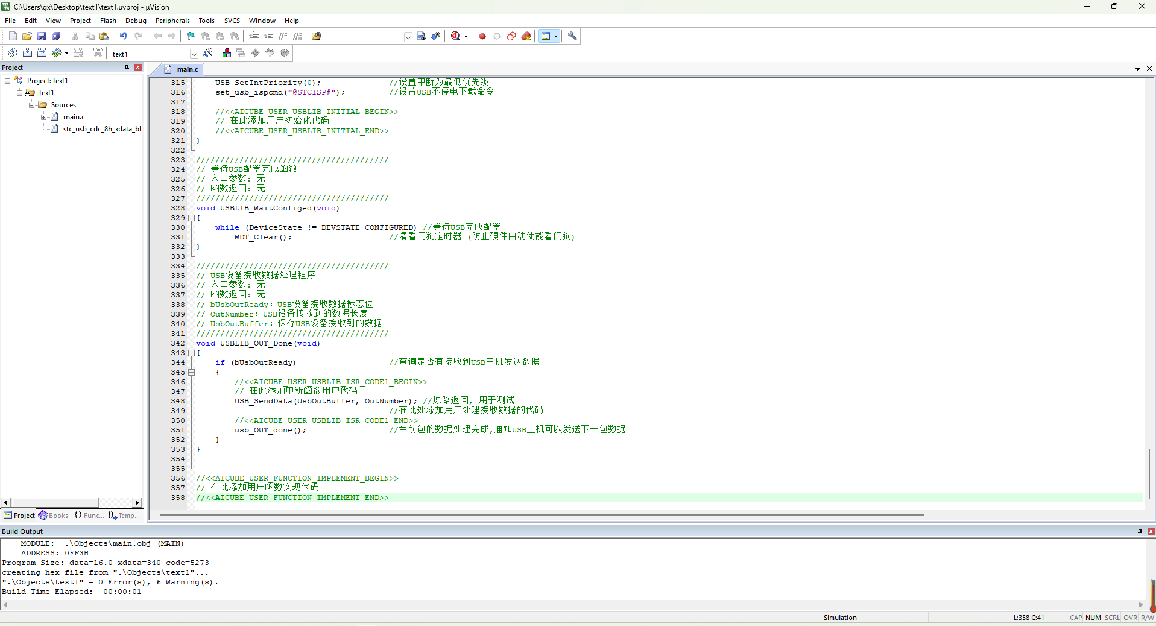Open Configuration wrench icon
This screenshot has height=626, width=1156.
572,36
